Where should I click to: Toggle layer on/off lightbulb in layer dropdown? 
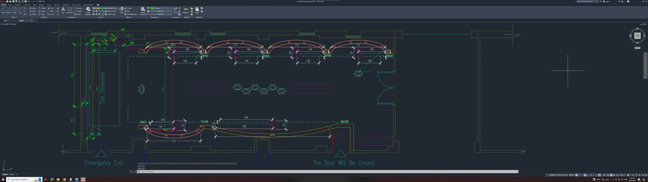pos(93,8)
